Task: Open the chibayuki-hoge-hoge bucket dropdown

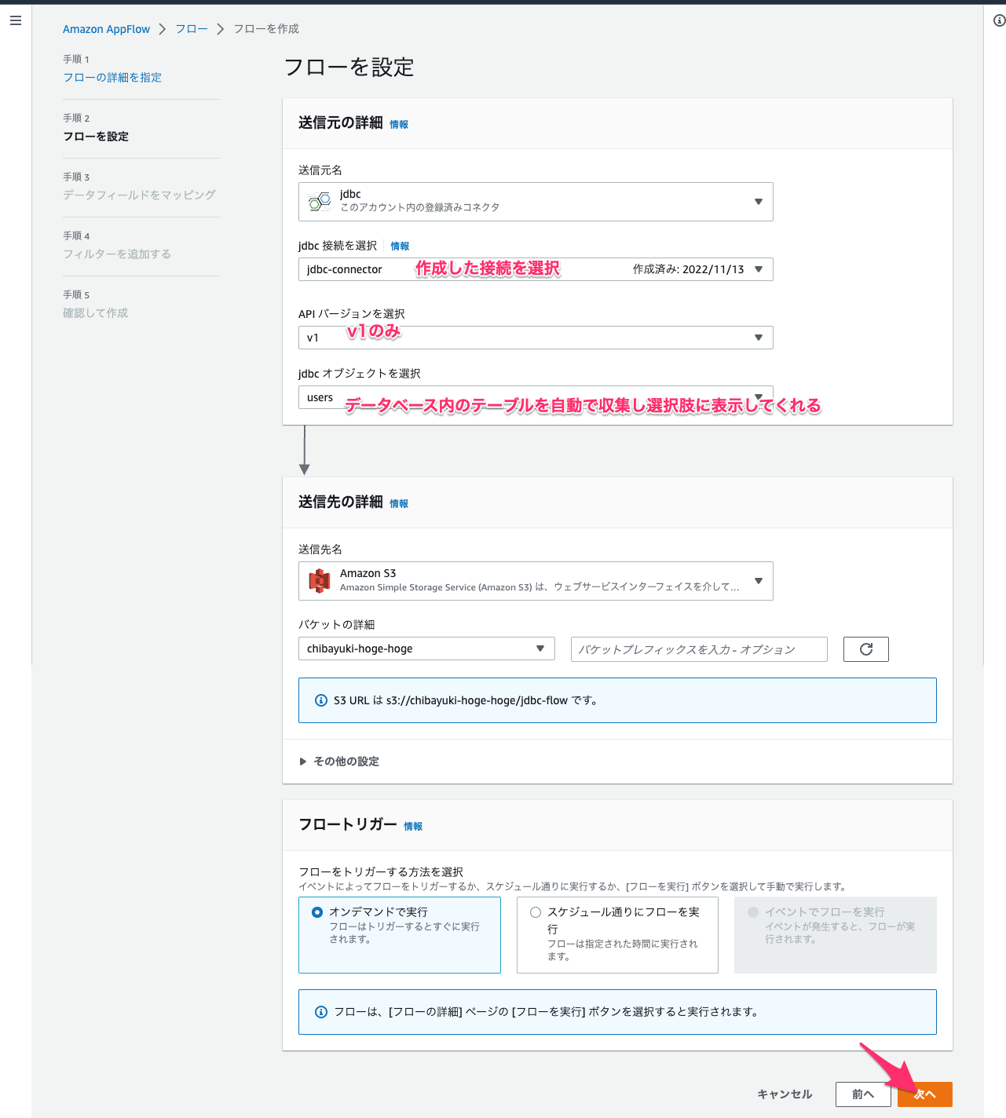Action: pyautogui.click(x=540, y=649)
